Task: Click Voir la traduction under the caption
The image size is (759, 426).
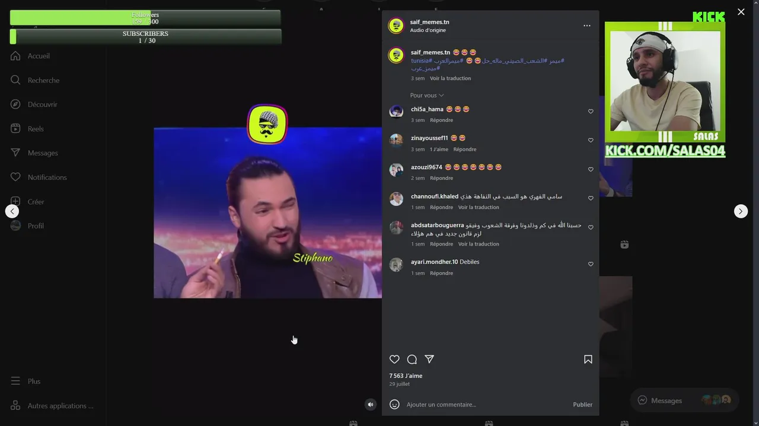Action: (x=450, y=78)
